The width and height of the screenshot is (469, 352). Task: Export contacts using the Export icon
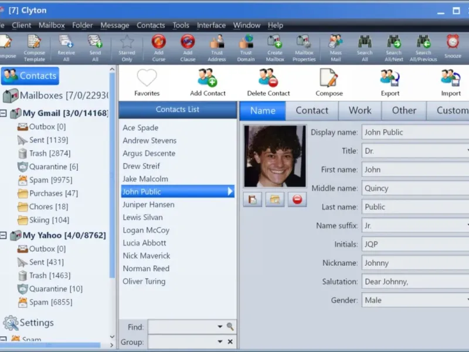click(390, 78)
